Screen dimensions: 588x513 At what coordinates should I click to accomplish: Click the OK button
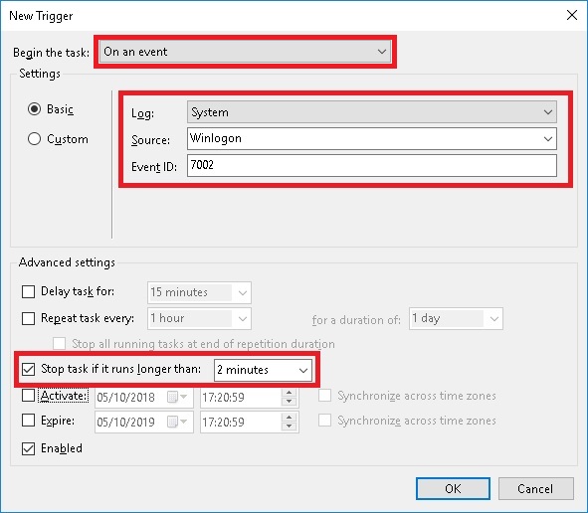453,489
